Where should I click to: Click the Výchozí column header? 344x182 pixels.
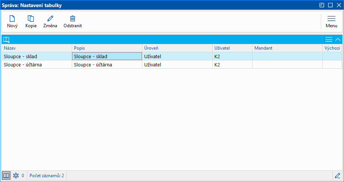[x=332, y=48]
